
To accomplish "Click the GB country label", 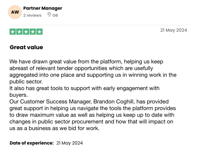I will [55, 15].
